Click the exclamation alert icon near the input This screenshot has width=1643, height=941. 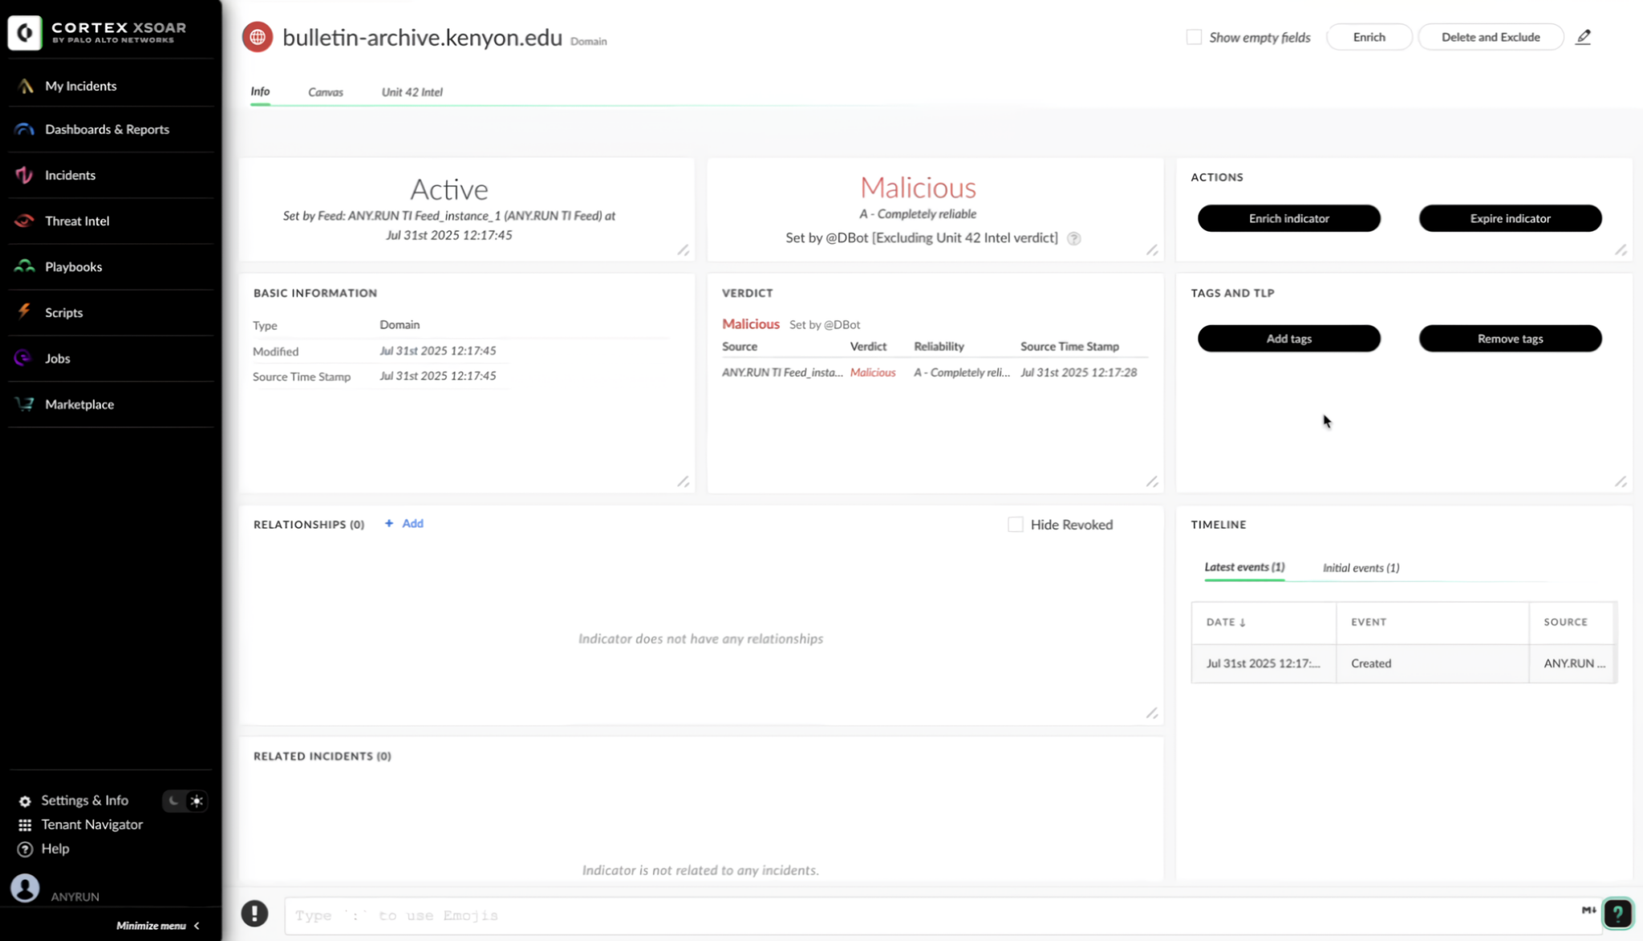254,913
